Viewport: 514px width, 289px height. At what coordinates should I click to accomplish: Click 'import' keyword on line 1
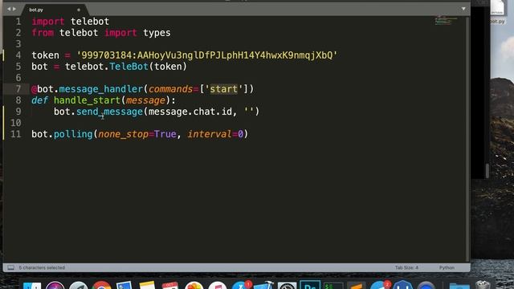click(x=48, y=22)
